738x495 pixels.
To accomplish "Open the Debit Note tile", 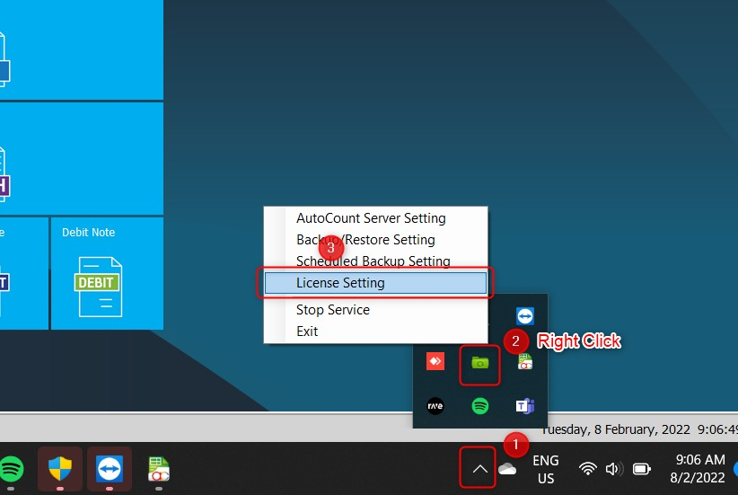I will (x=106, y=273).
